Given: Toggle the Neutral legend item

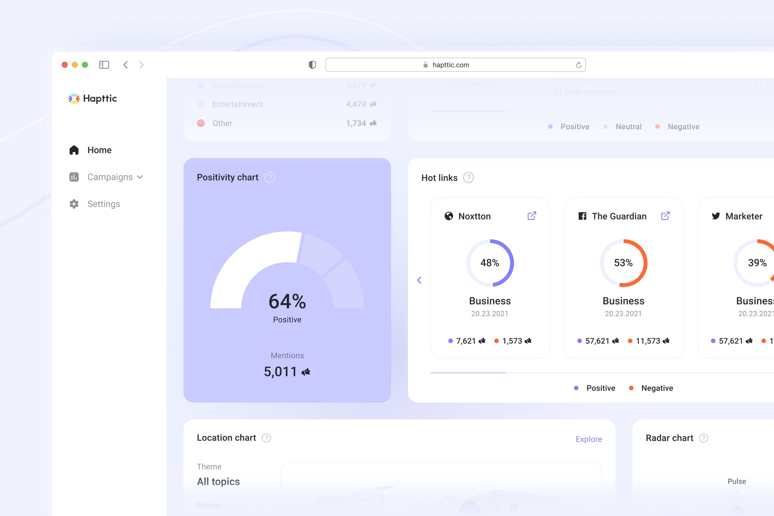Looking at the screenshot, I should pos(622,127).
